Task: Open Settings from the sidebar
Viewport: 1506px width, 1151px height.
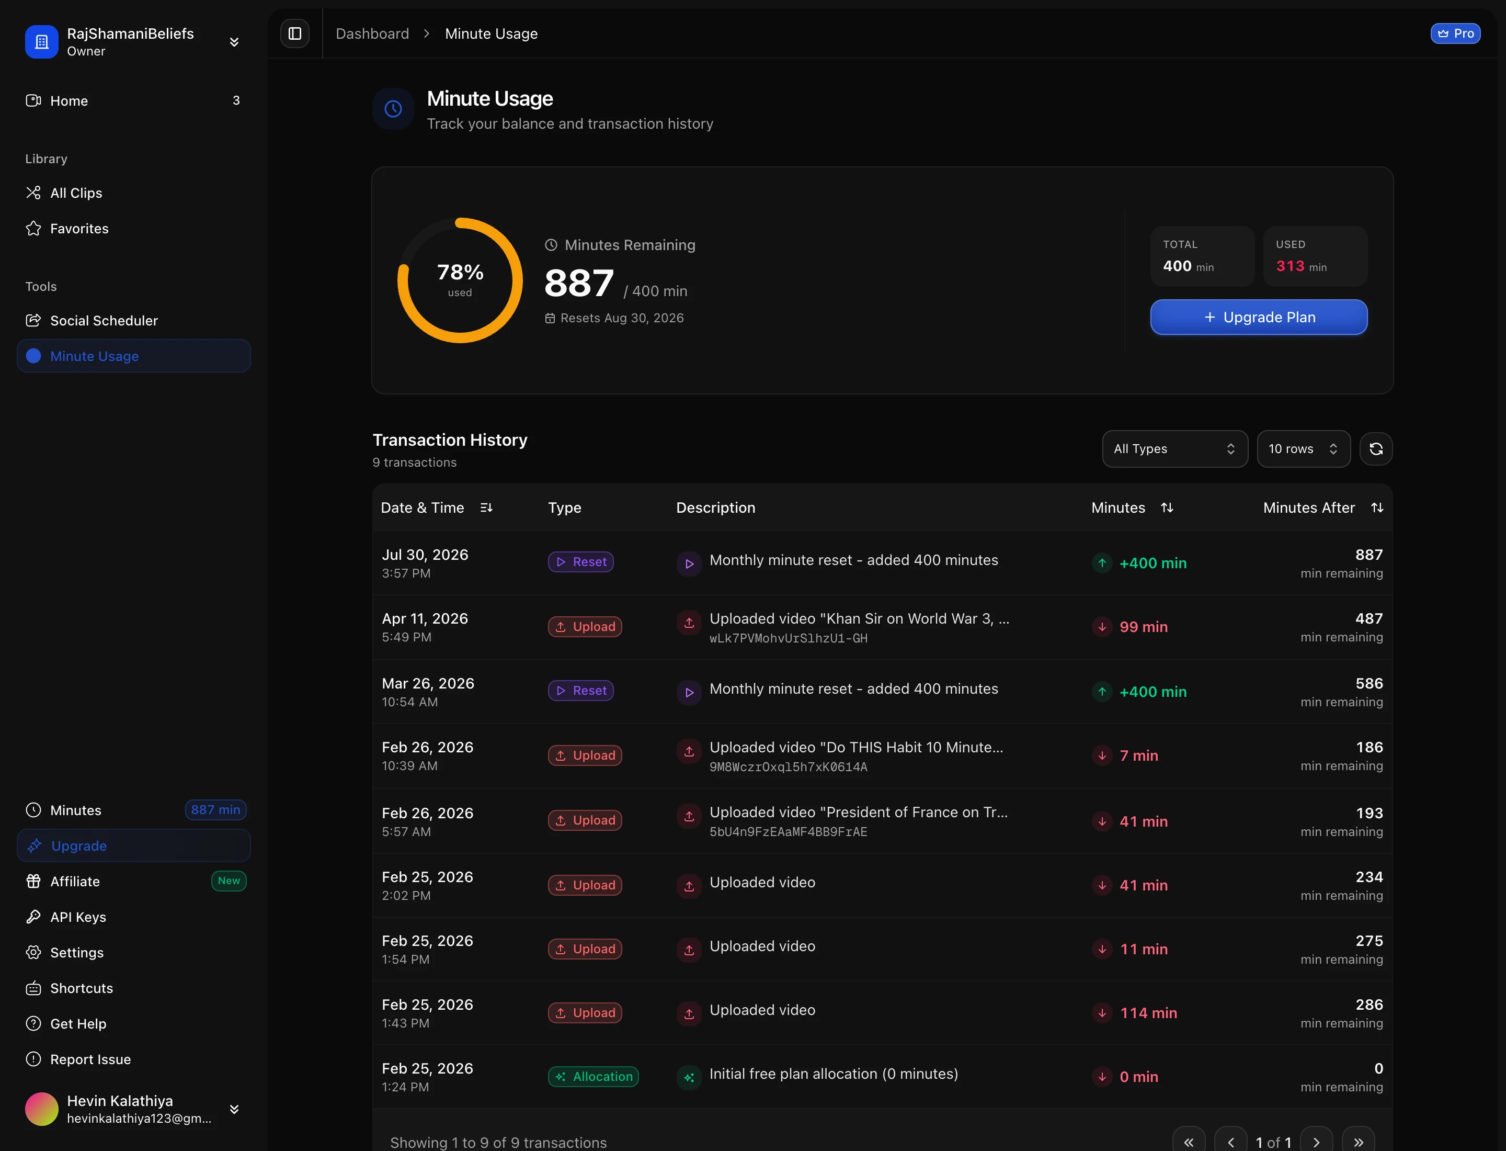Action: point(133,952)
